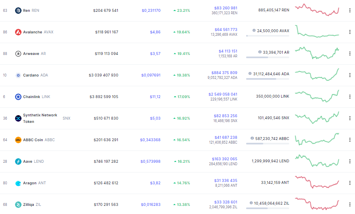Screen dimensions: 355x214
Task: Click the Cardano price $0,097691
Action: [x=151, y=75]
